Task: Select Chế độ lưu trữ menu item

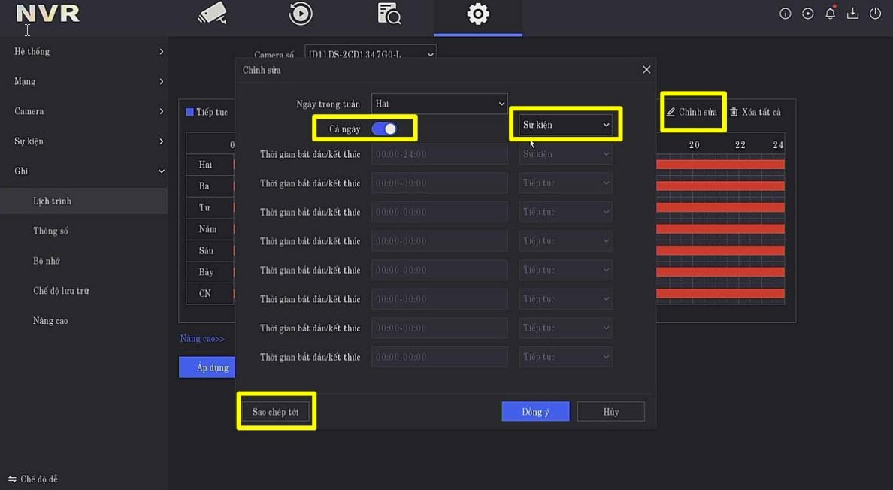Action: tap(61, 291)
